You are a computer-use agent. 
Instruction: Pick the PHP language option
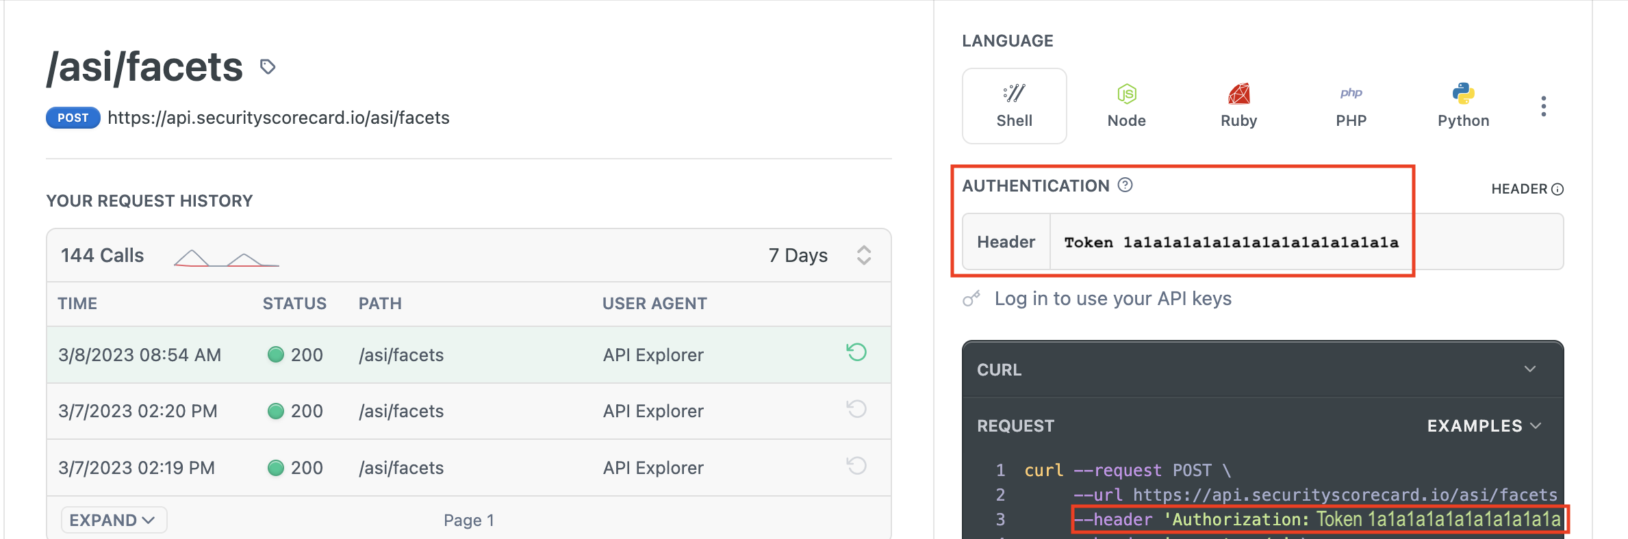coord(1351,106)
